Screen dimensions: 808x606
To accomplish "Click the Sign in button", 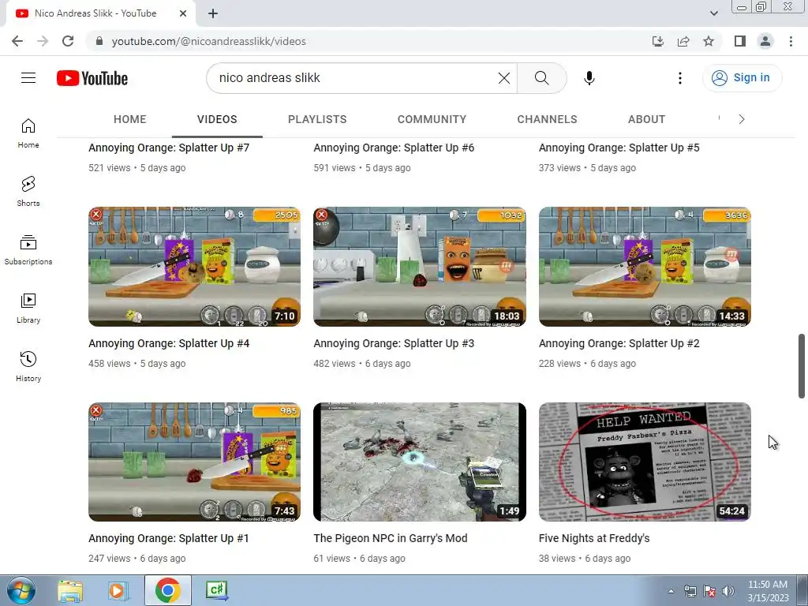I will tap(742, 78).
